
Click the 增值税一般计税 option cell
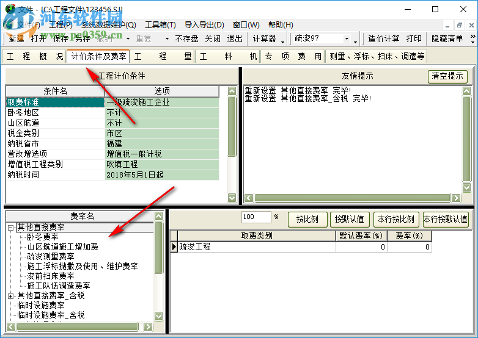(162, 154)
